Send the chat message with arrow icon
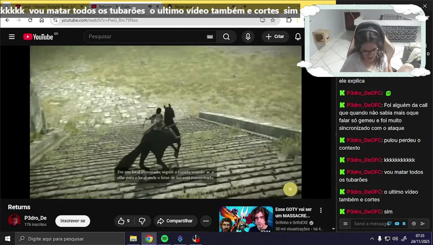433x245 pixels. pyautogui.click(x=423, y=224)
